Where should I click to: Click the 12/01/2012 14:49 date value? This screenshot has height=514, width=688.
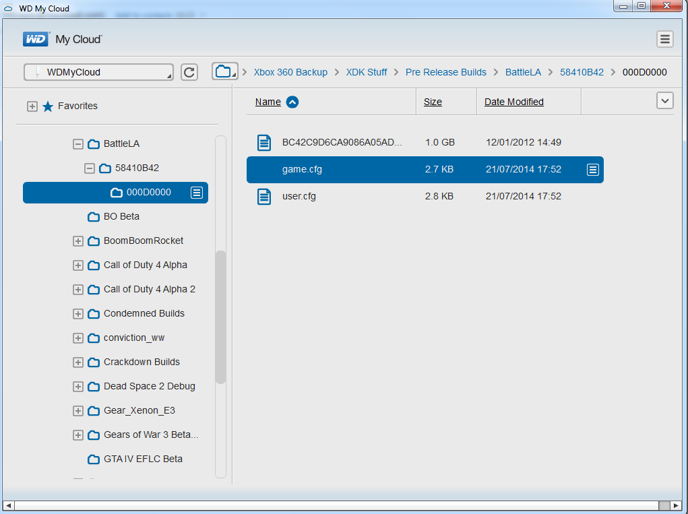point(524,142)
